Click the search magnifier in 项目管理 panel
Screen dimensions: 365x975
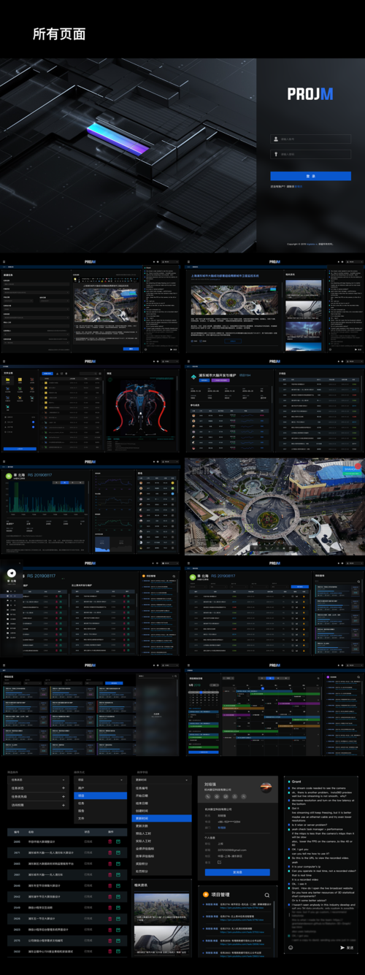[x=267, y=895]
